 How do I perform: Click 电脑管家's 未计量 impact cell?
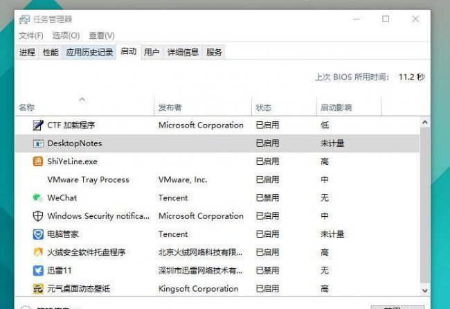click(332, 234)
